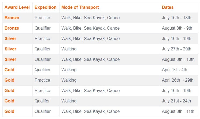Screen dimensions: 200x119
Task: Click the Mode of Transport header
Action: coord(80,7)
